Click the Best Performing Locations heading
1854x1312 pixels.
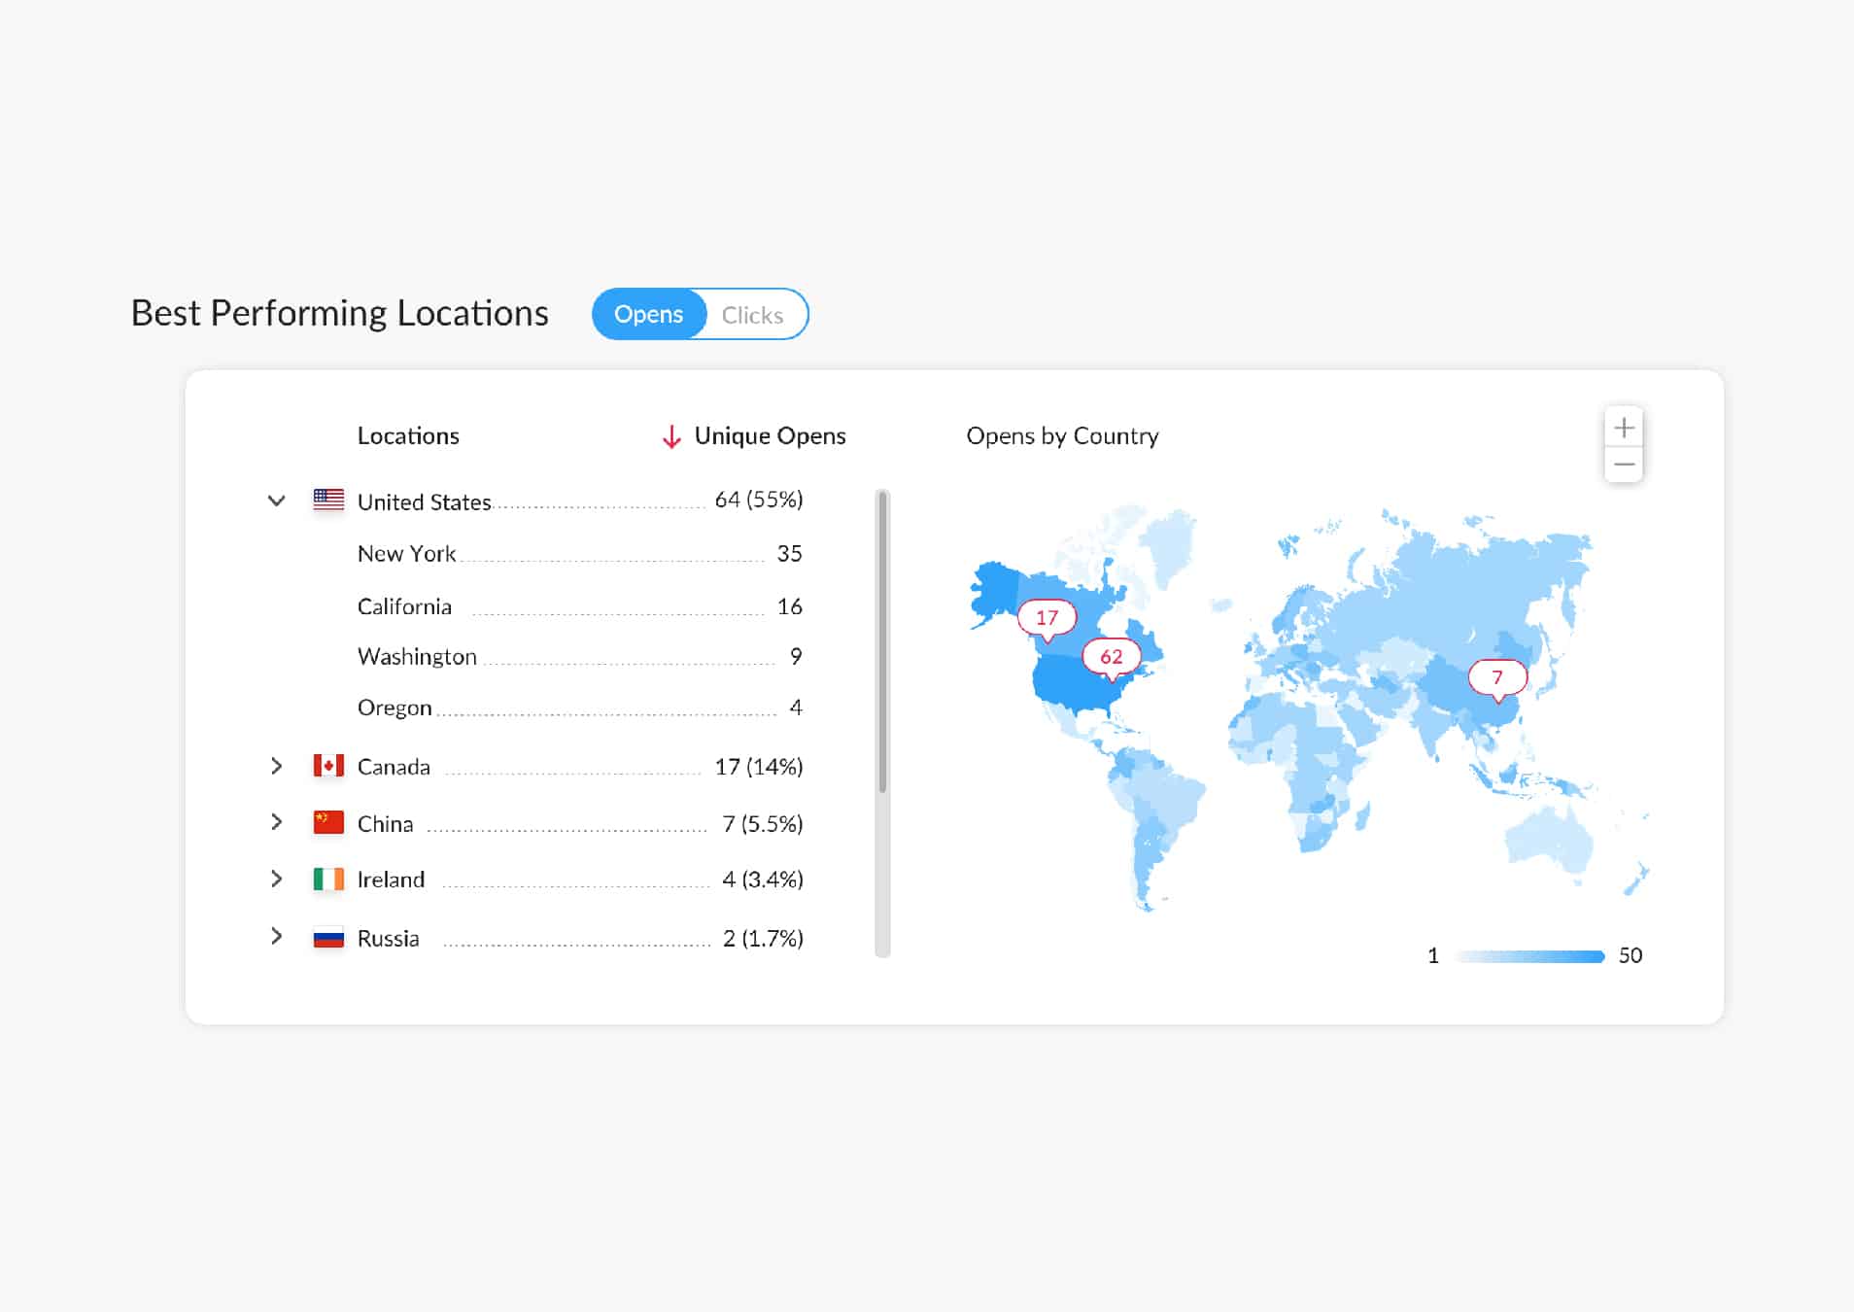click(x=339, y=313)
